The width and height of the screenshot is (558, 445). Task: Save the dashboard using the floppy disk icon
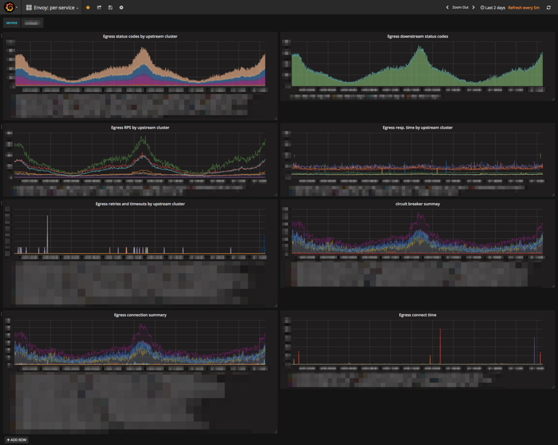[110, 8]
